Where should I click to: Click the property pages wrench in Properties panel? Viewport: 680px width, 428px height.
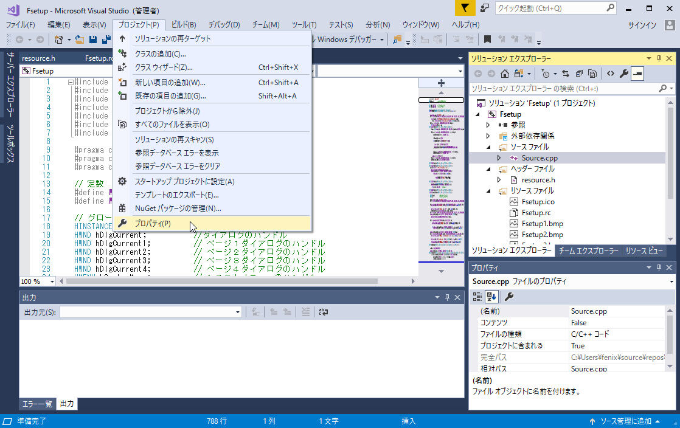pyautogui.click(x=509, y=297)
